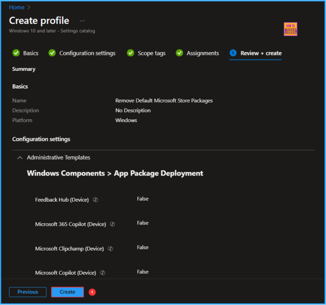Go to the Basics tab

pos(31,53)
